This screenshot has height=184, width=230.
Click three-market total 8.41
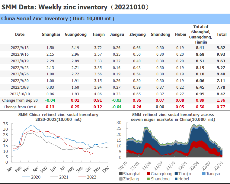[200, 48]
